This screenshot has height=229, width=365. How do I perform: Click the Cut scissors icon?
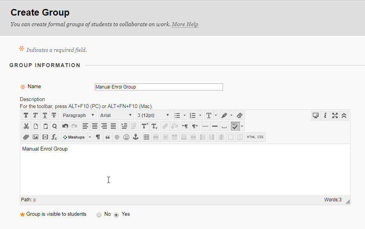[x=26, y=126]
